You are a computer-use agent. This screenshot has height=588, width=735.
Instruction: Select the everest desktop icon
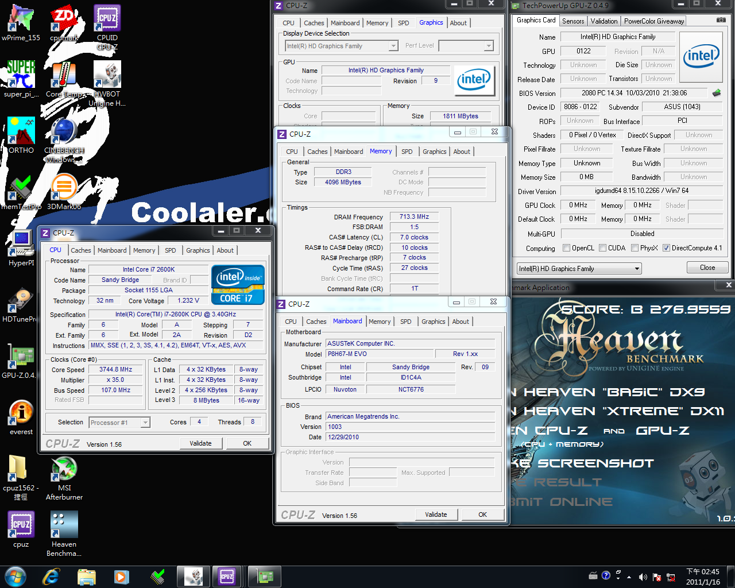(x=21, y=417)
